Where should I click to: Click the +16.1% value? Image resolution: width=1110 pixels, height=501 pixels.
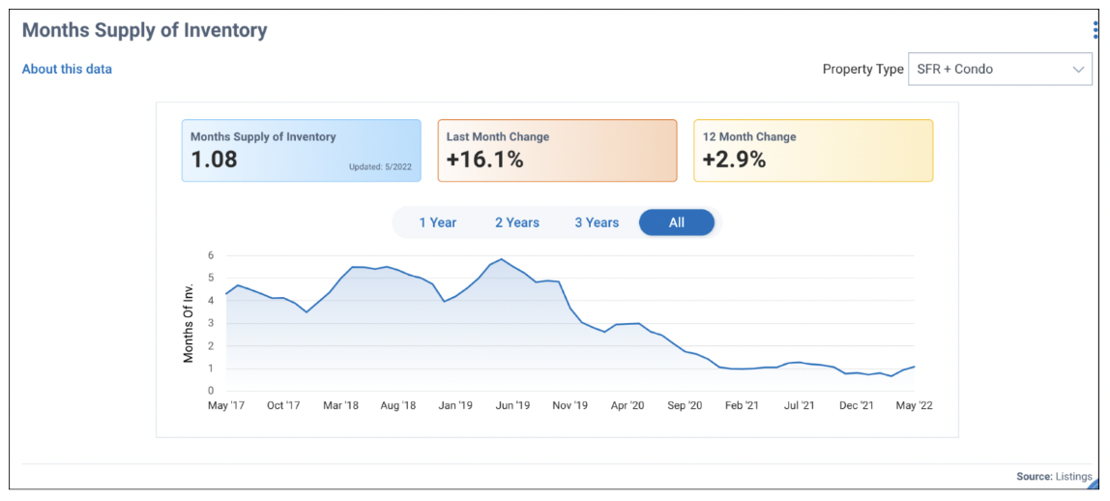485,160
